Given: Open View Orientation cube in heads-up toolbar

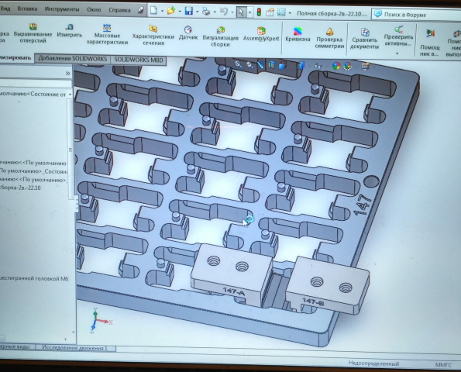Looking at the screenshot, I should (283, 65).
